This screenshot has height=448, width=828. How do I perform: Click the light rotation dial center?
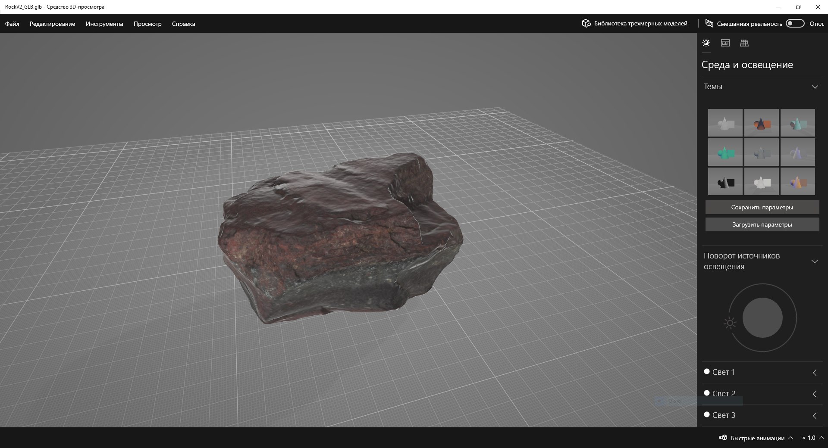point(762,318)
